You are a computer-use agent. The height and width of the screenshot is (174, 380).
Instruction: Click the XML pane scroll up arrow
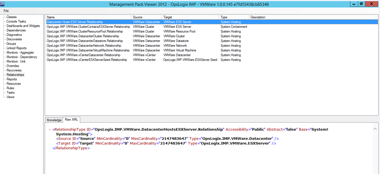pyautogui.click(x=375, y=128)
